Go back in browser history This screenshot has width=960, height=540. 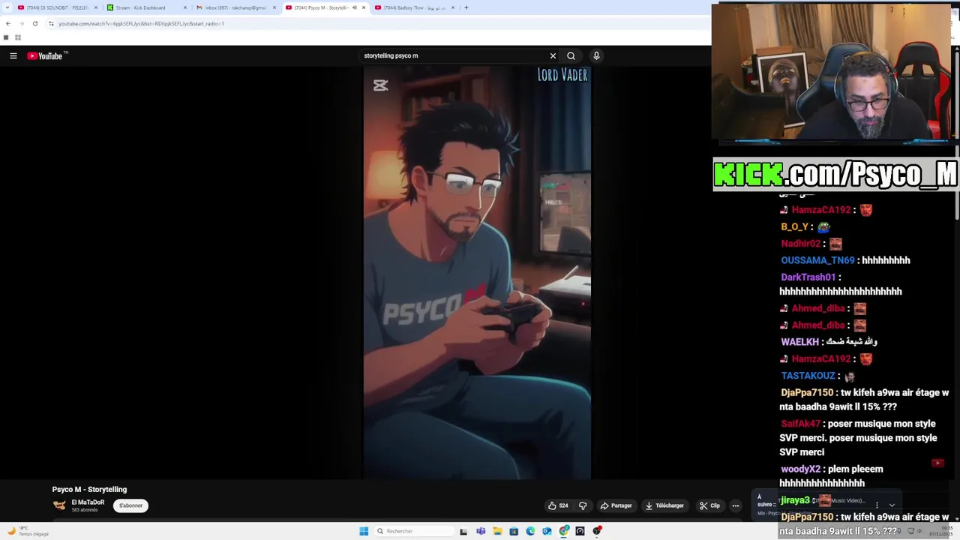pos(8,23)
